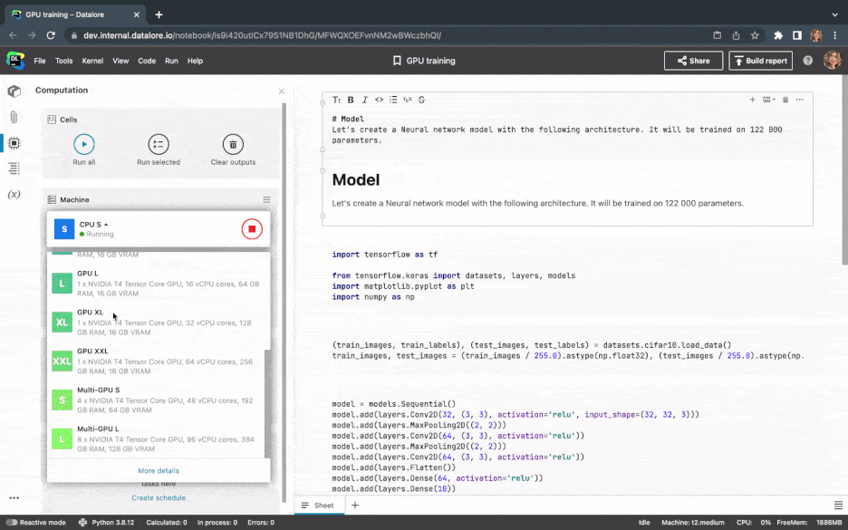Add a new sheet with plus button
This screenshot has height=530, width=848.
[355, 506]
